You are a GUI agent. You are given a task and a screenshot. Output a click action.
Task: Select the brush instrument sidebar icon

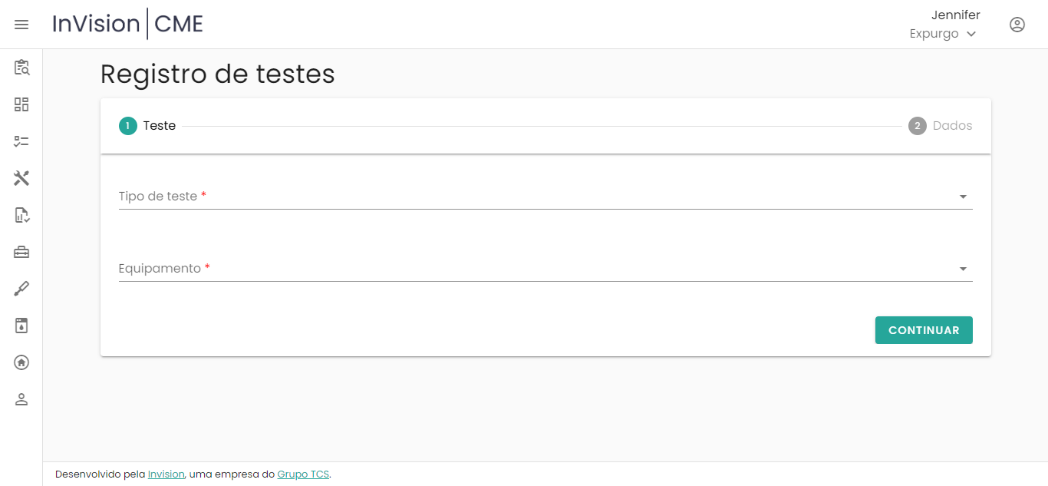[21, 289]
